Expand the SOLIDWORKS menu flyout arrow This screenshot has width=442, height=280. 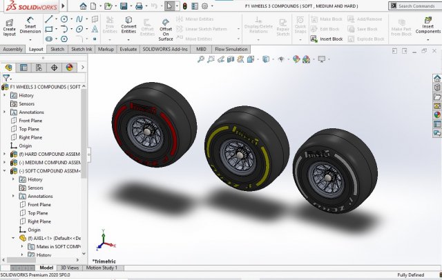click(x=63, y=6)
